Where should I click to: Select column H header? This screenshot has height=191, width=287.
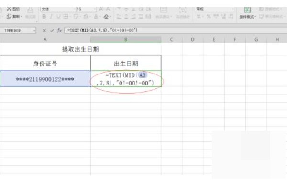[x=277, y=39]
